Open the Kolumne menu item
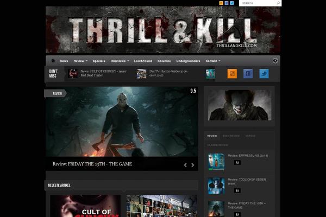The image size is (326, 217). pyautogui.click(x=164, y=61)
